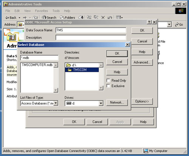This screenshot has height=156, width=189.
Task: Click the Copy To toolbar icon
Action: (x=96, y=17)
